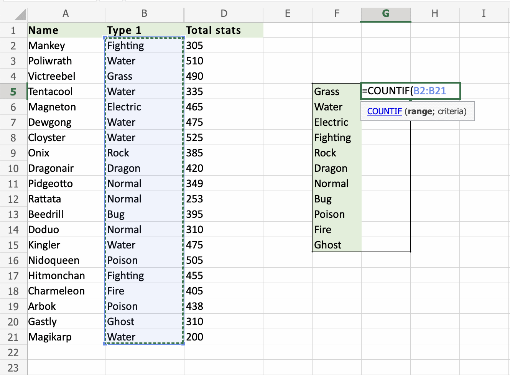The width and height of the screenshot is (510, 375).
Task: Click the Name header cell
Action: 66,30
